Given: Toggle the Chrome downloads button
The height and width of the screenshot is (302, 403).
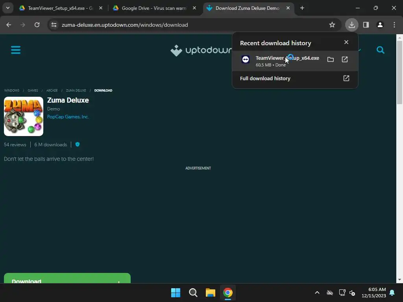Looking at the screenshot, I should 351,25.
